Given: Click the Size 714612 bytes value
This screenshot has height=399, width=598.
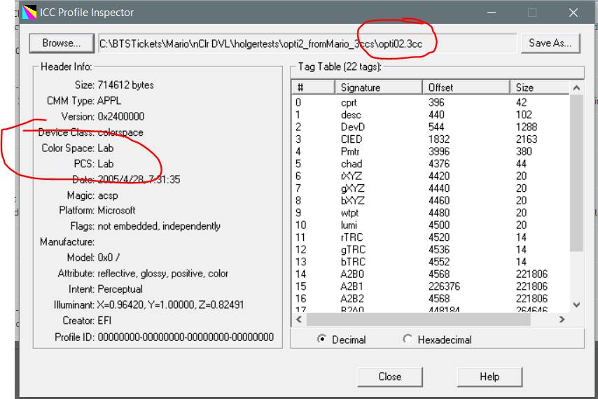Looking at the screenshot, I should pyautogui.click(x=126, y=85).
